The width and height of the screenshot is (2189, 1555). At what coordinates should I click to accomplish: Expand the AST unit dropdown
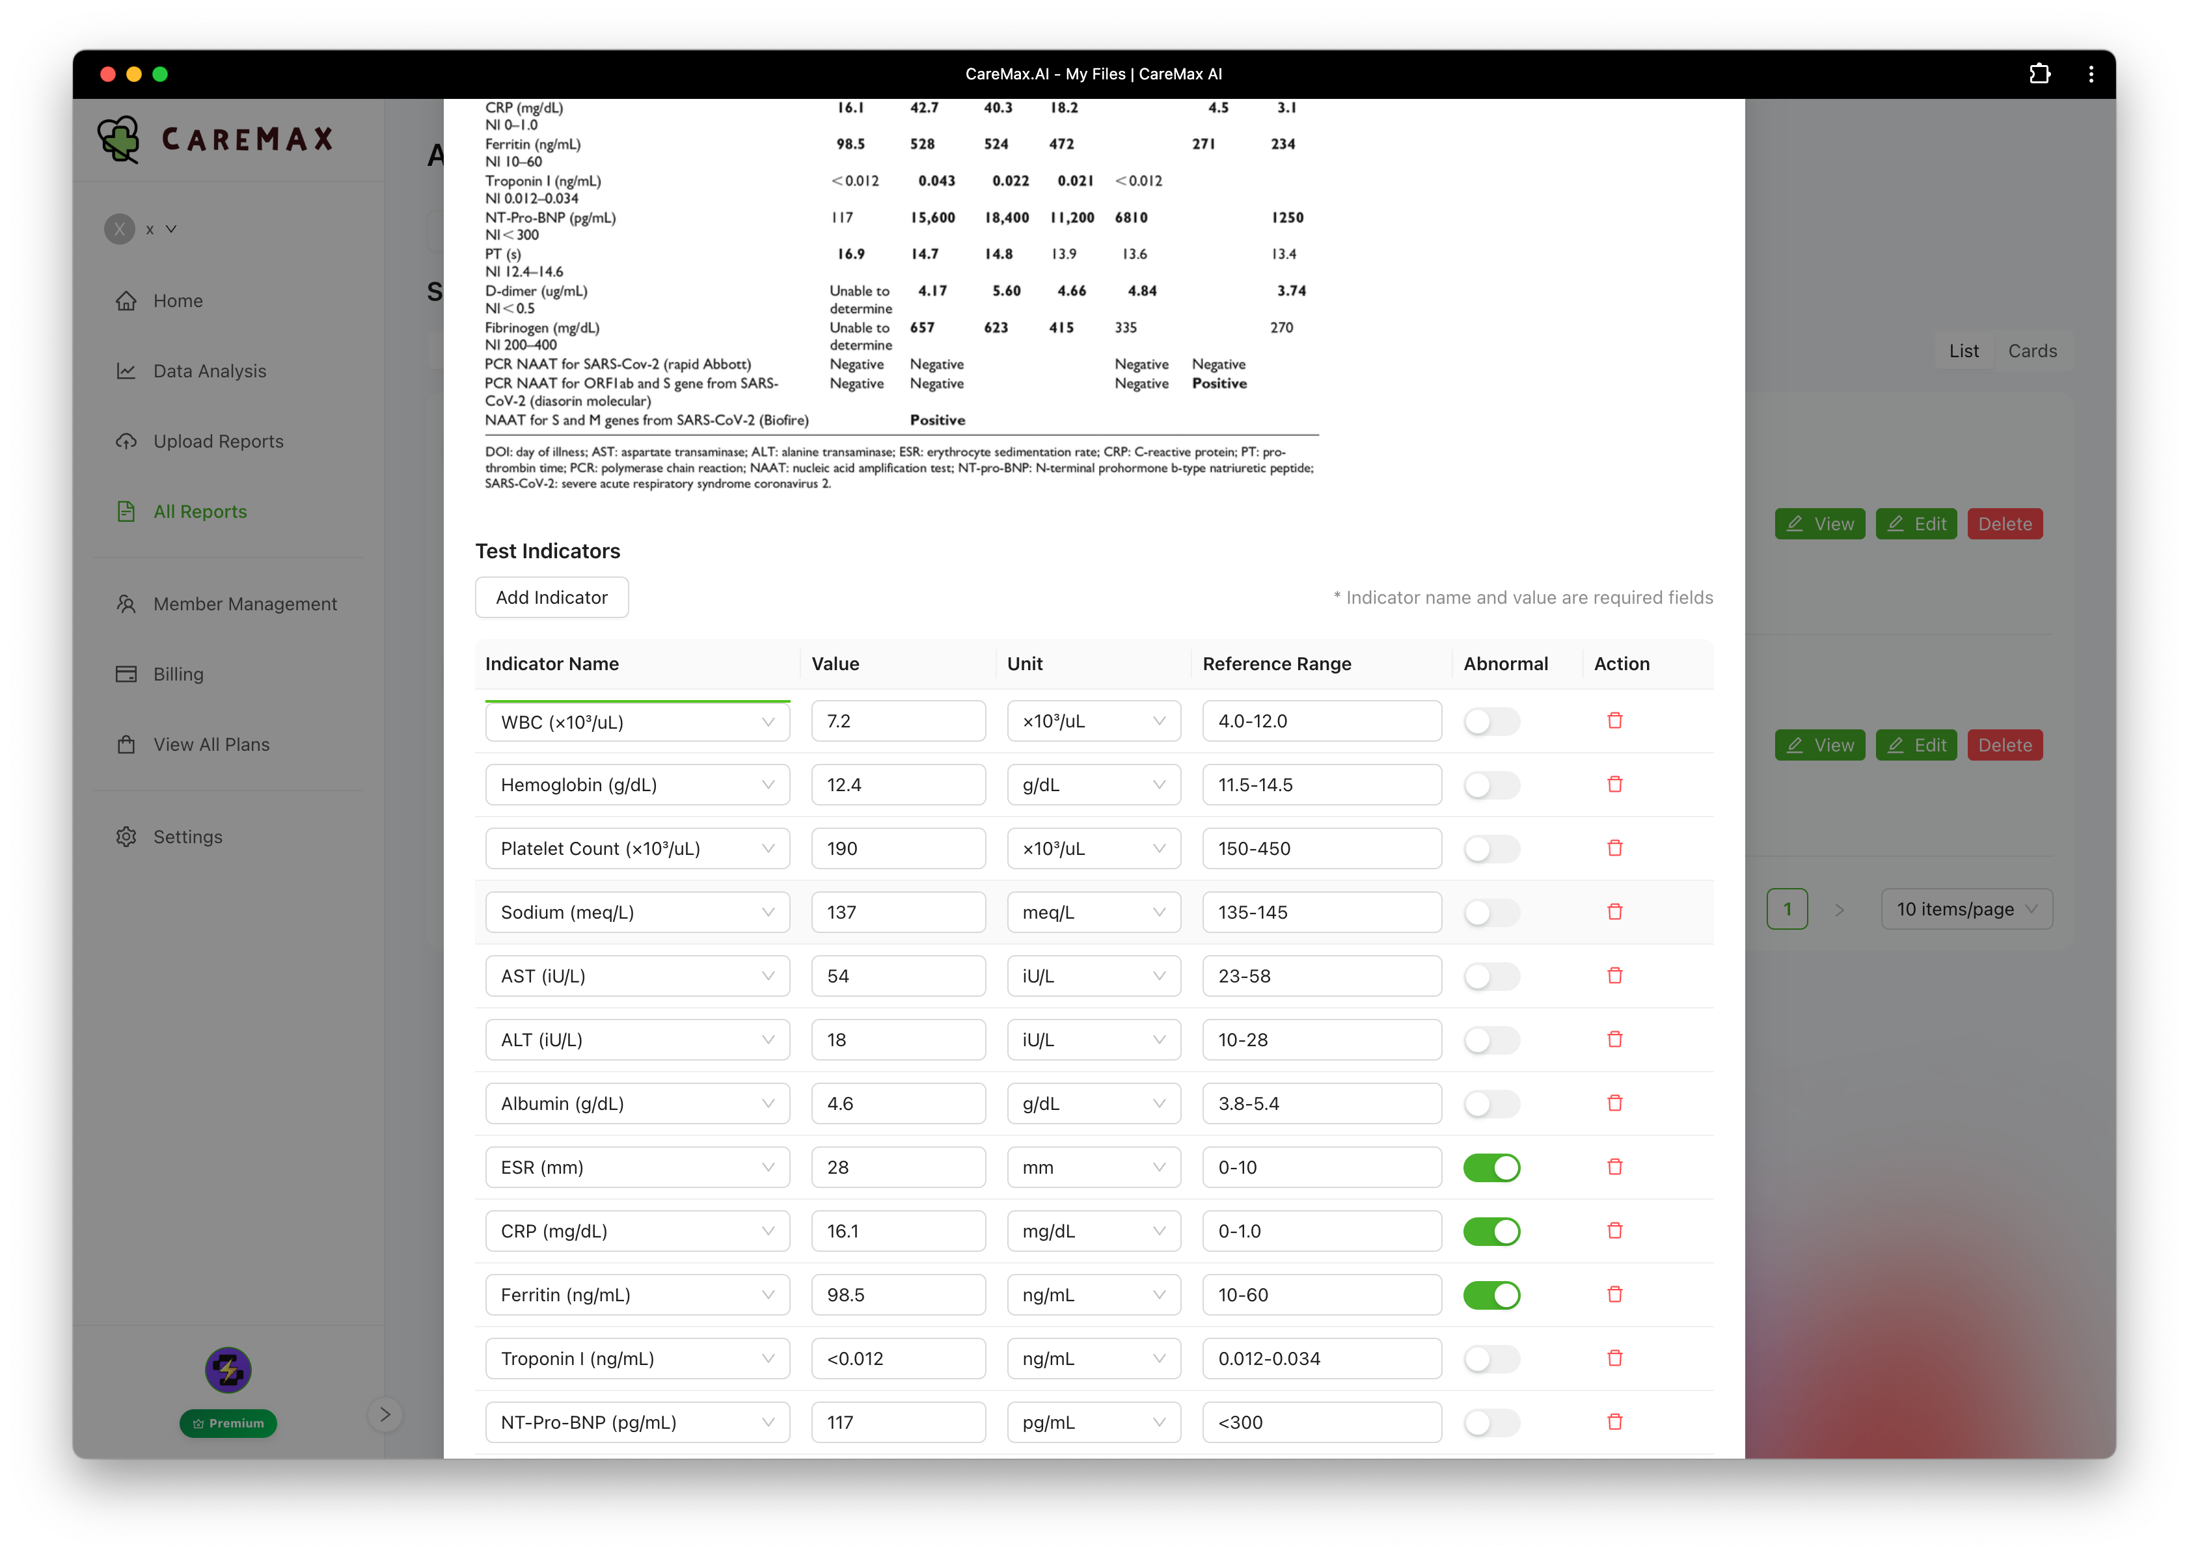click(x=1093, y=977)
